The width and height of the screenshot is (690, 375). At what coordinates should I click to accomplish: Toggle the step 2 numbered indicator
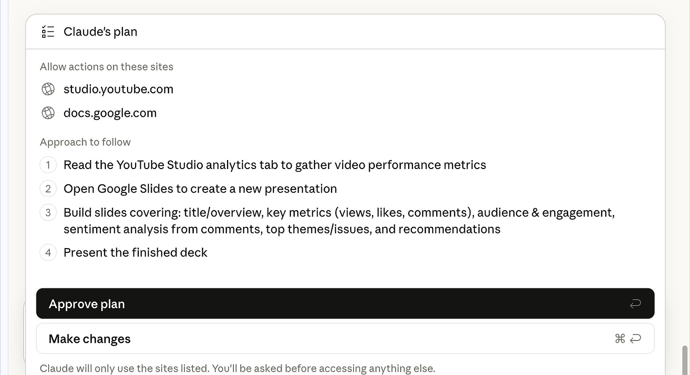(x=48, y=188)
